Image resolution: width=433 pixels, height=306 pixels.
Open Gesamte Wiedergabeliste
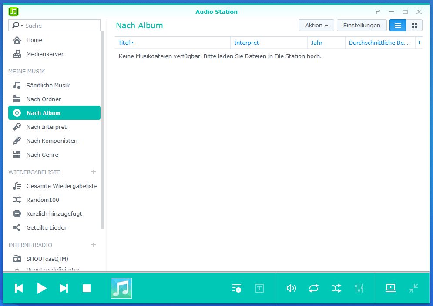tap(54, 186)
